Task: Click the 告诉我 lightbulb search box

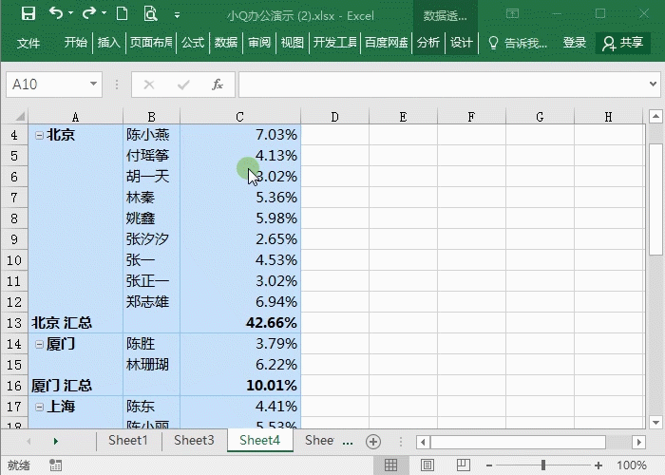Action: [518, 43]
